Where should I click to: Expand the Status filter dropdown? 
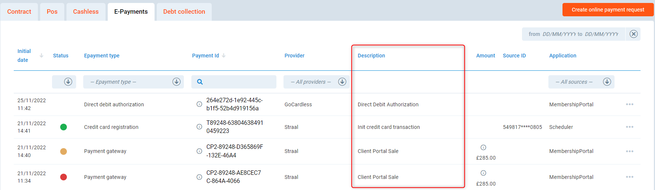coord(68,82)
